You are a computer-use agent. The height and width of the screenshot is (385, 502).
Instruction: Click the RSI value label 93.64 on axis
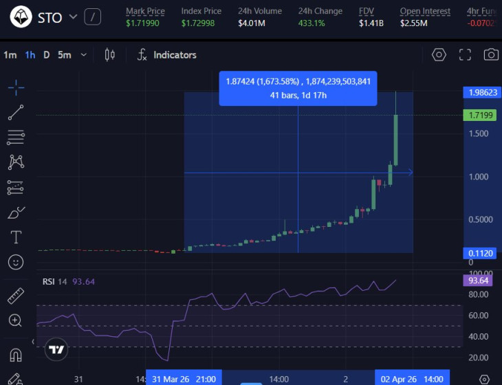pos(478,280)
